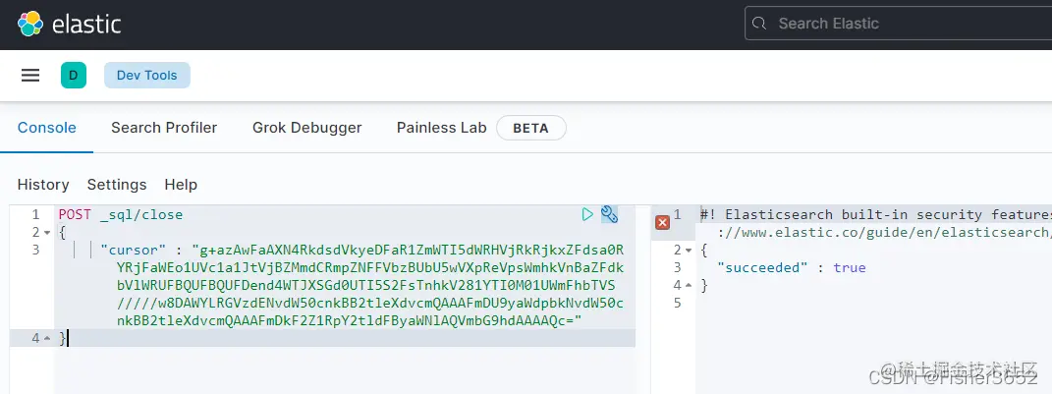This screenshot has height=394, width=1052.
Task: Click the BETA badge
Action: pyautogui.click(x=531, y=128)
